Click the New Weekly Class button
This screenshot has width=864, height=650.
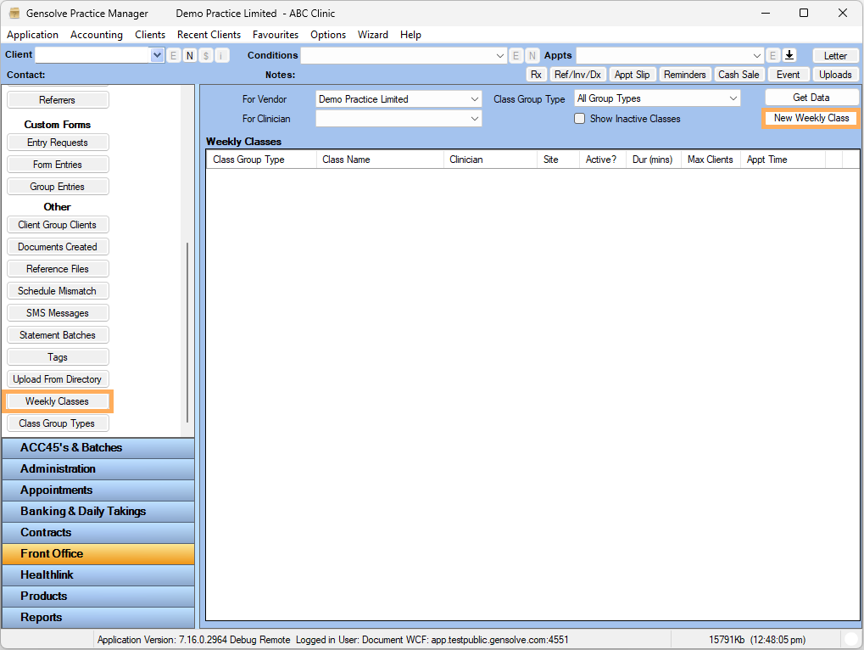click(811, 118)
